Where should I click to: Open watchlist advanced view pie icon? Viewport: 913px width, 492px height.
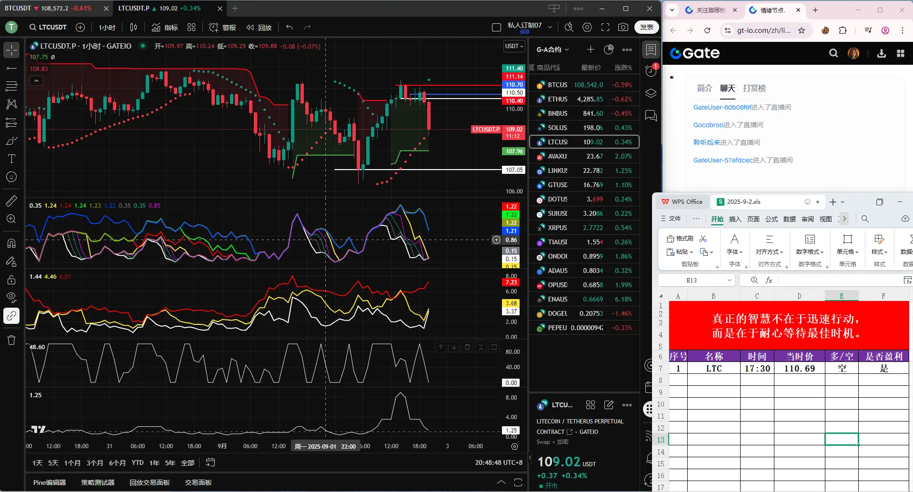click(x=609, y=50)
